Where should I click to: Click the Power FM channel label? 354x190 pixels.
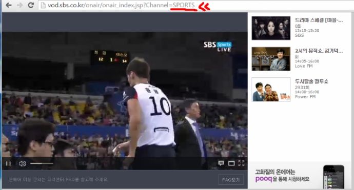coord(305,97)
